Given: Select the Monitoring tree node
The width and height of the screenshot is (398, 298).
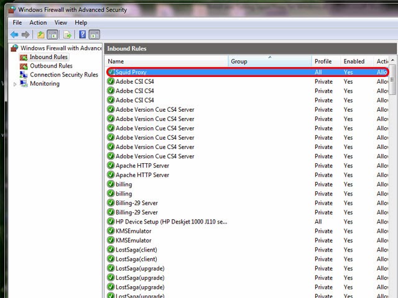Looking at the screenshot, I should (40, 84).
